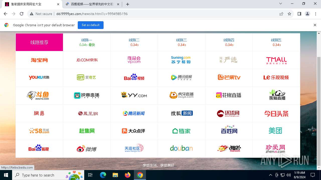Launch Microsoft Edge from taskbar

pyautogui.click(x=103, y=175)
